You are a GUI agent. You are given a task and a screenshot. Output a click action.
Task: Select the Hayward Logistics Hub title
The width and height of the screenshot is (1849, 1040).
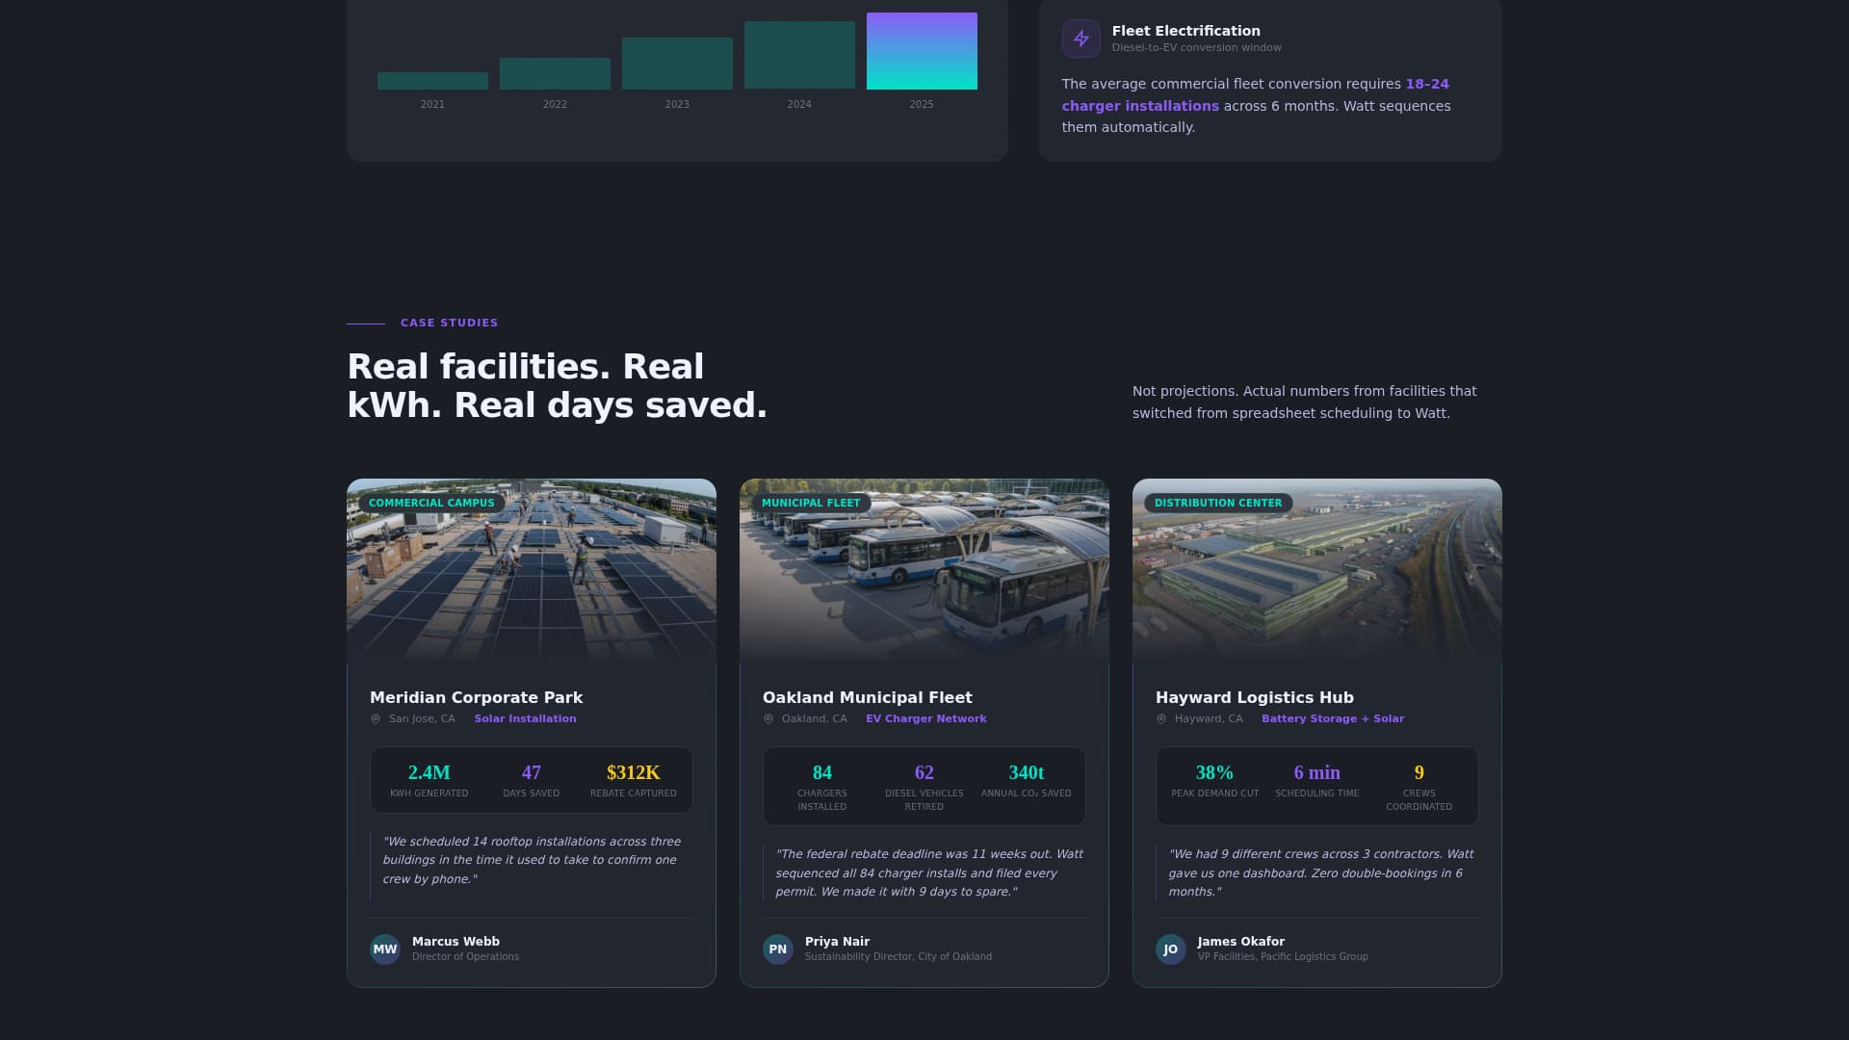point(1254,697)
